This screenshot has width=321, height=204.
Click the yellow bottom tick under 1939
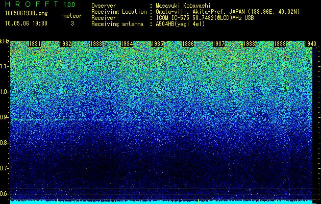pos(277,201)
